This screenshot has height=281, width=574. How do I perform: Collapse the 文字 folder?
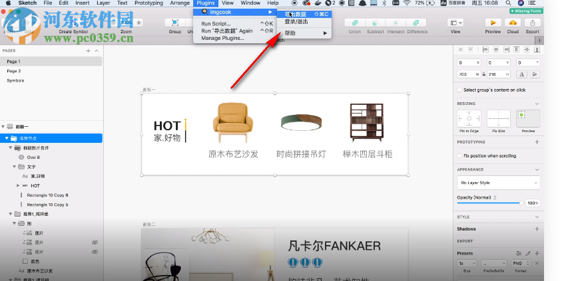pyautogui.click(x=14, y=167)
